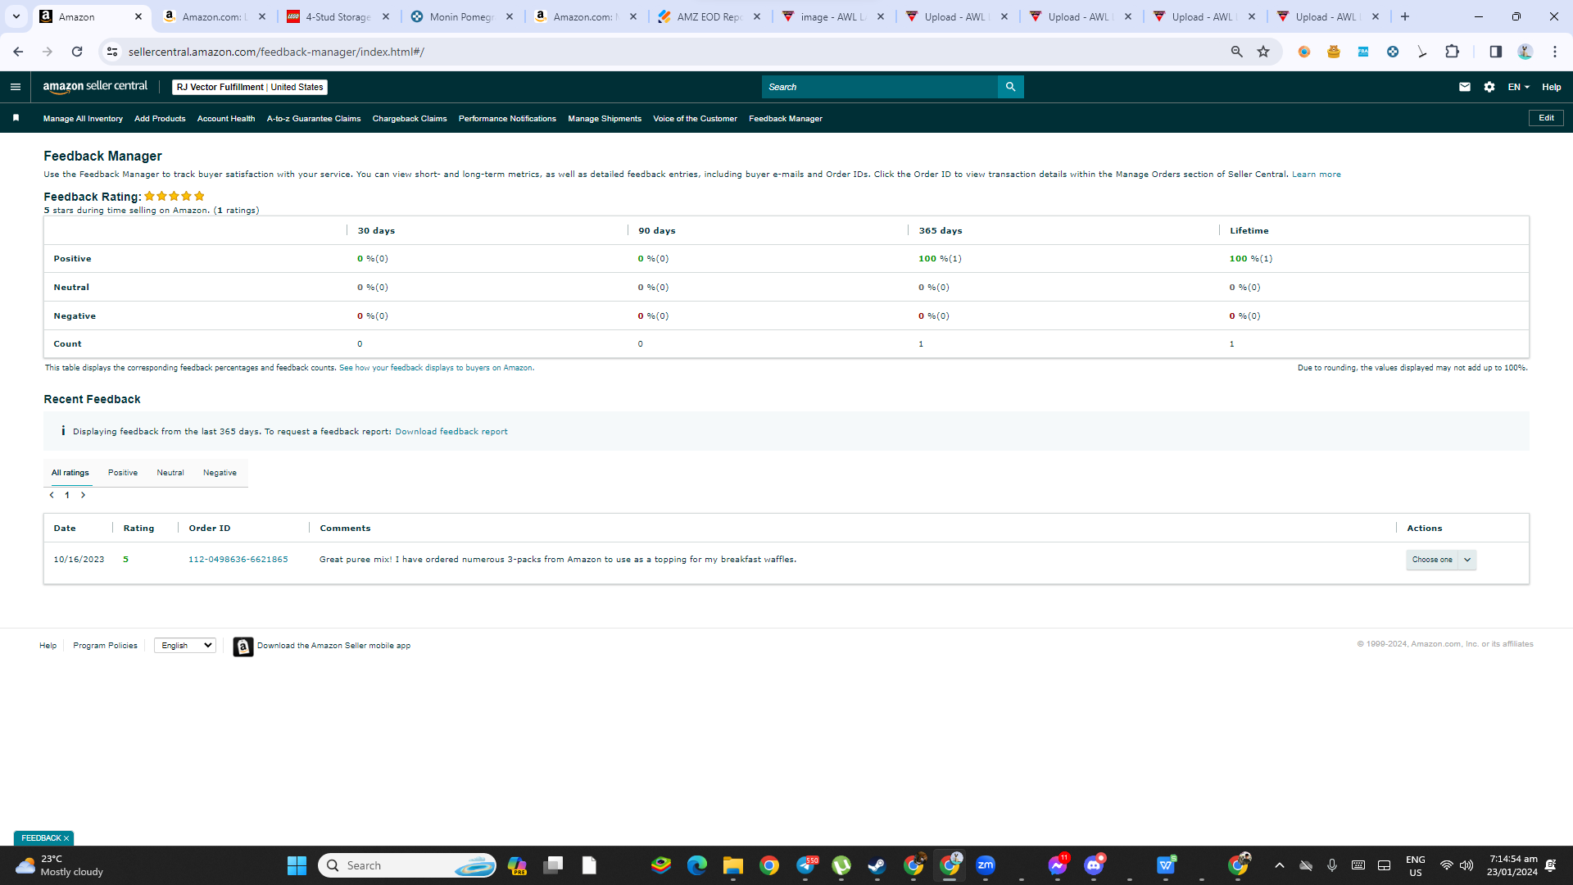This screenshot has width=1573, height=885.
Task: Click the Chrome profile avatar
Action: pyautogui.click(x=1525, y=52)
